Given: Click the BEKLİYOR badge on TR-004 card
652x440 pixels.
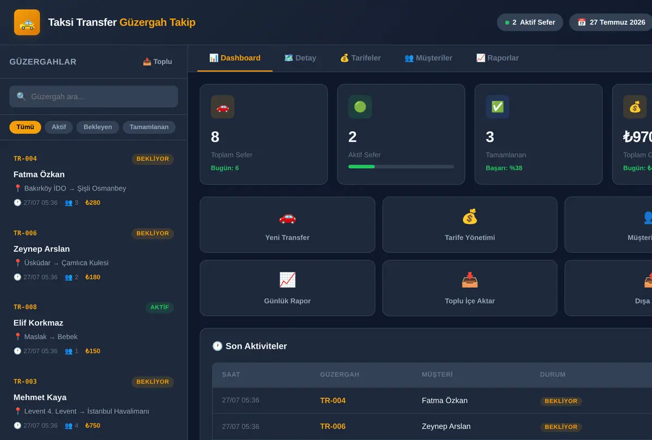Looking at the screenshot, I should click(153, 159).
